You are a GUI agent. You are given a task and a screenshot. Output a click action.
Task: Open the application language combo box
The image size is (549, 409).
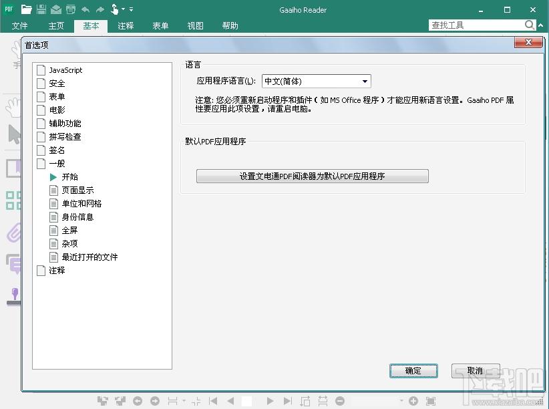pyautogui.click(x=316, y=82)
